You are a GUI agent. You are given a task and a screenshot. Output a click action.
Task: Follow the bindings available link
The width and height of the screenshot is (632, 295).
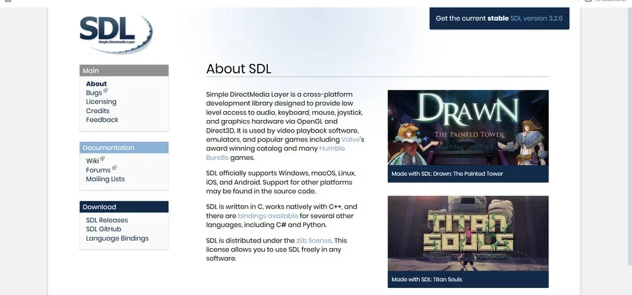(x=267, y=215)
